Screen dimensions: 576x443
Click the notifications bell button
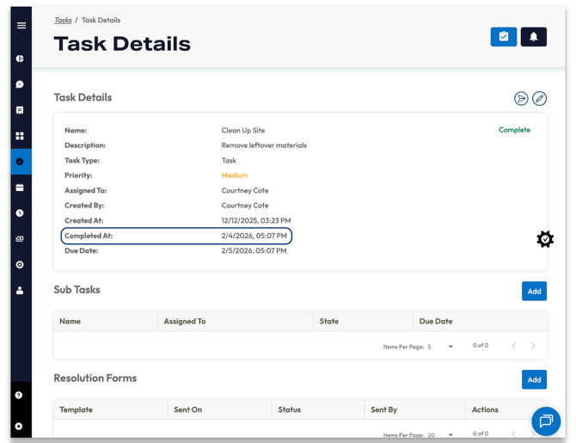[x=533, y=37]
